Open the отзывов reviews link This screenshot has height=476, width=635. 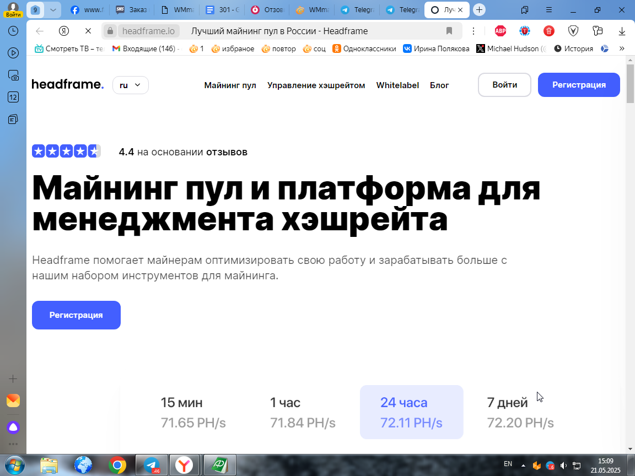pos(227,152)
